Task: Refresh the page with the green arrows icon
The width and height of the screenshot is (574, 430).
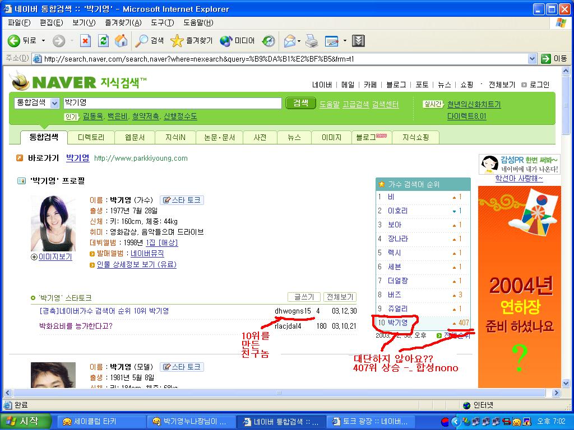Action: pos(103,40)
